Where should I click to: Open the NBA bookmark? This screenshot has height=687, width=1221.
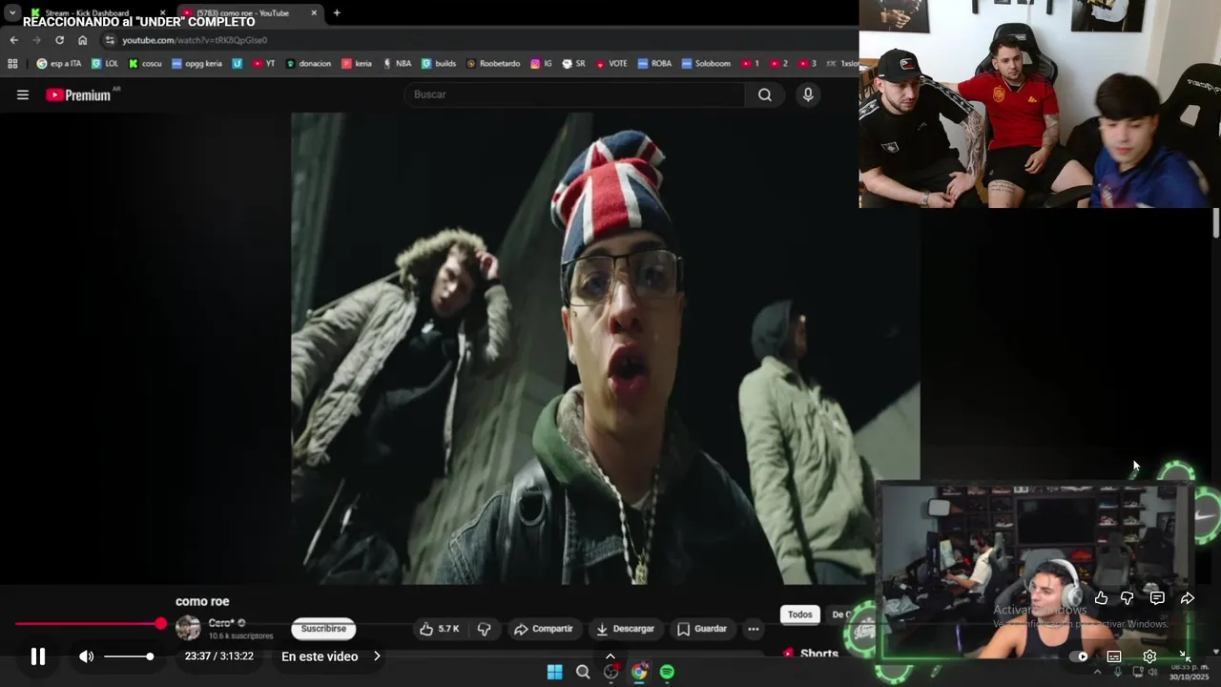397,64
